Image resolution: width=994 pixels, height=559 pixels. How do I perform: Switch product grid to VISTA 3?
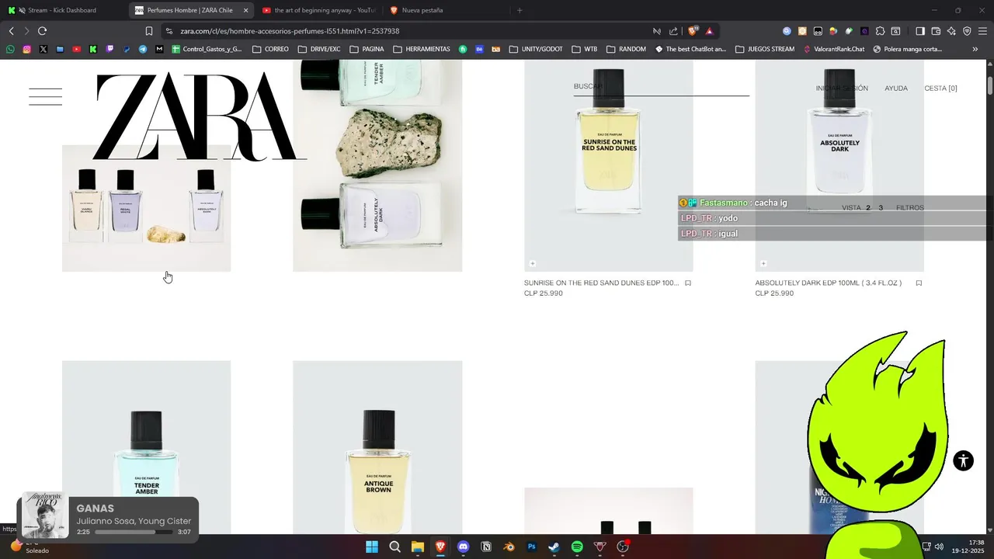tap(881, 208)
